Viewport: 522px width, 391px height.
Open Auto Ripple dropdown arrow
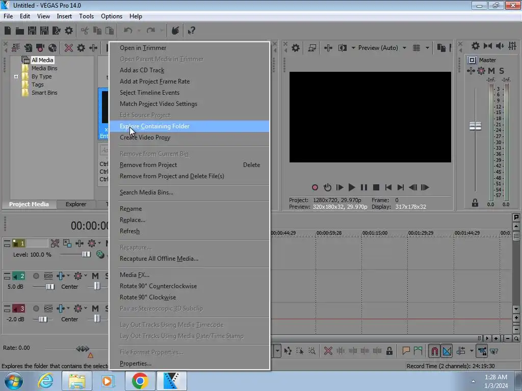(x=472, y=351)
